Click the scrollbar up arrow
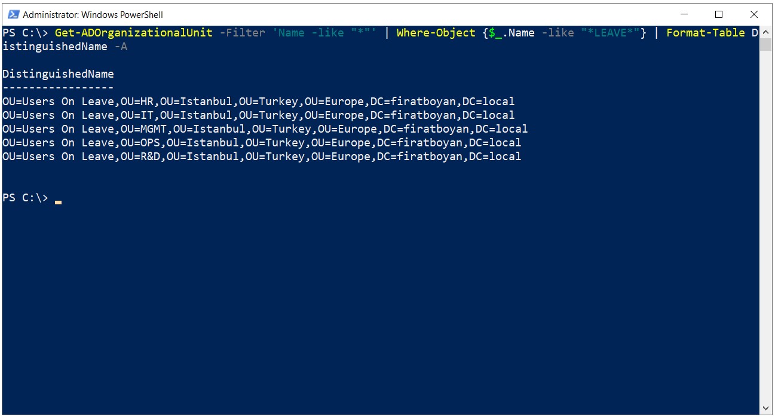 766,32
